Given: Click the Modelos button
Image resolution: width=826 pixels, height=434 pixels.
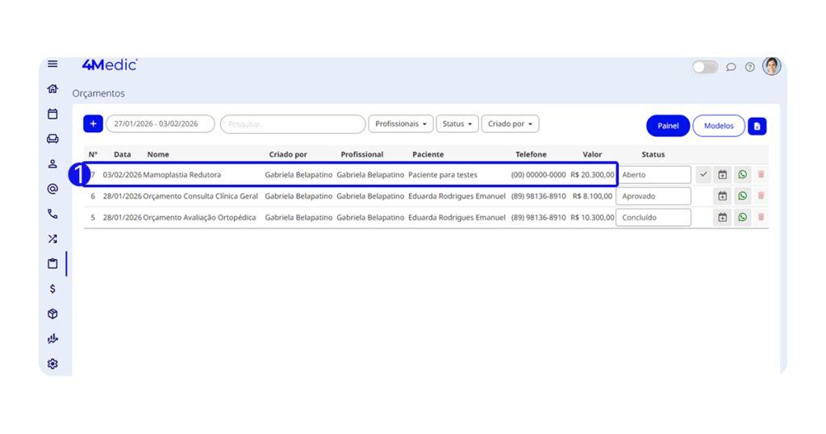Looking at the screenshot, I should tap(718, 126).
